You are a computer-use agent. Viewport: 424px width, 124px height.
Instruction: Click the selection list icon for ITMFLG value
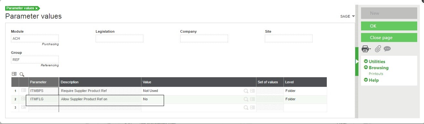(x=252, y=99)
